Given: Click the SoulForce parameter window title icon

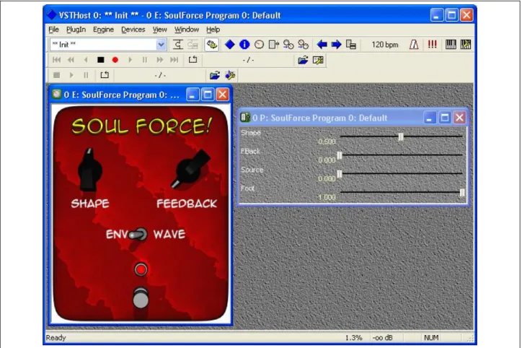Looking at the screenshot, I should (245, 118).
